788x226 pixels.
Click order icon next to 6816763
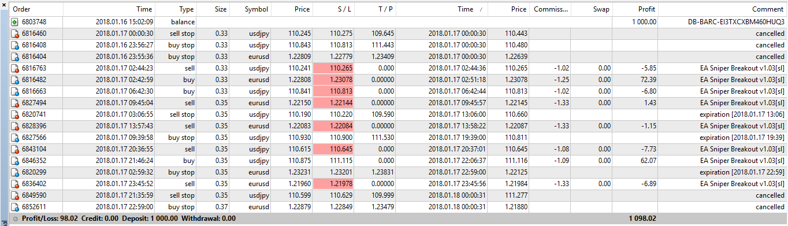pos(14,68)
